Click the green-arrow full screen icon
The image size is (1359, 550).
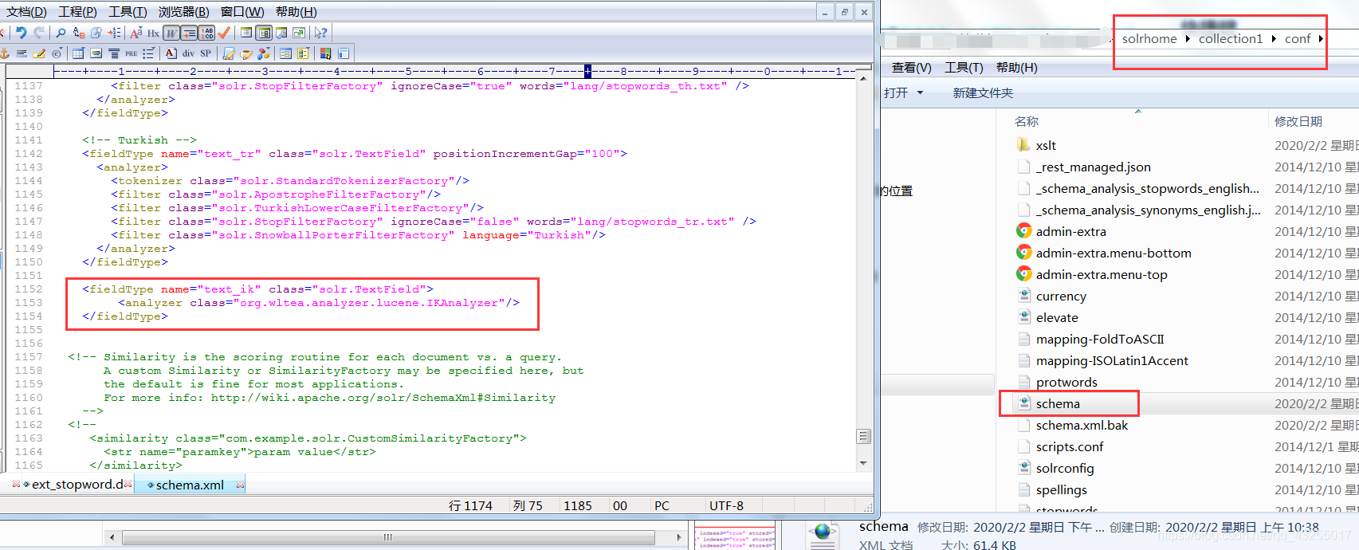point(299,33)
